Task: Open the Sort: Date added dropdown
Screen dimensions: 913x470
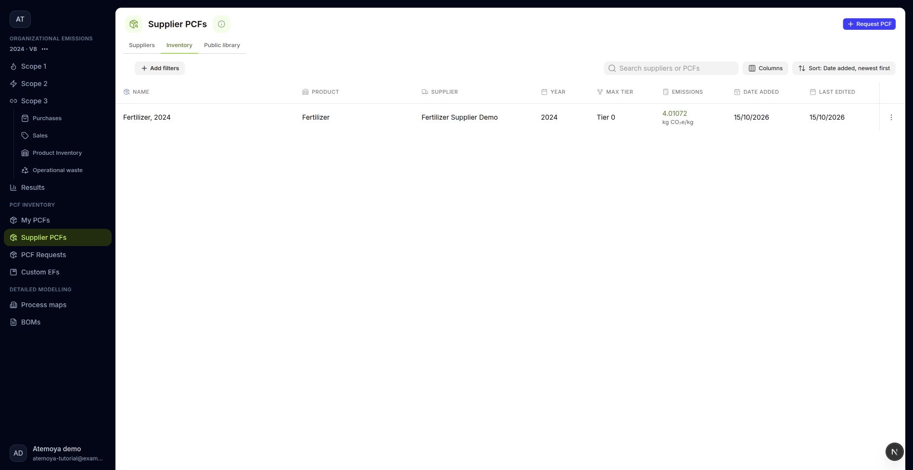Action: click(844, 68)
